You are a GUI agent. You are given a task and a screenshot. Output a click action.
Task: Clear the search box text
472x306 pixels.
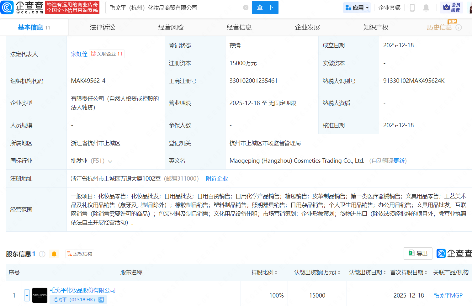[246, 8]
